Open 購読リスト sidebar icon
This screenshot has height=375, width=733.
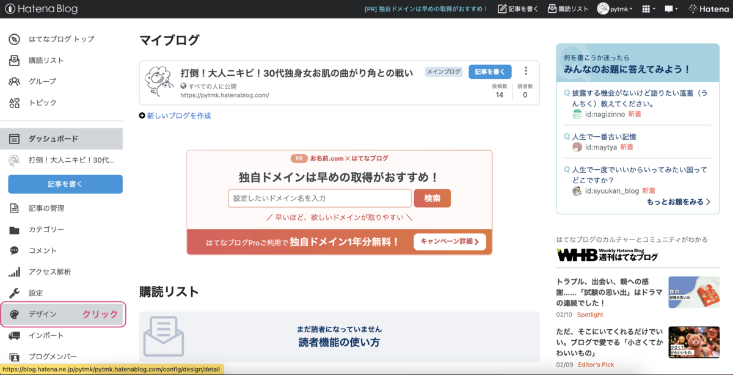click(x=15, y=60)
